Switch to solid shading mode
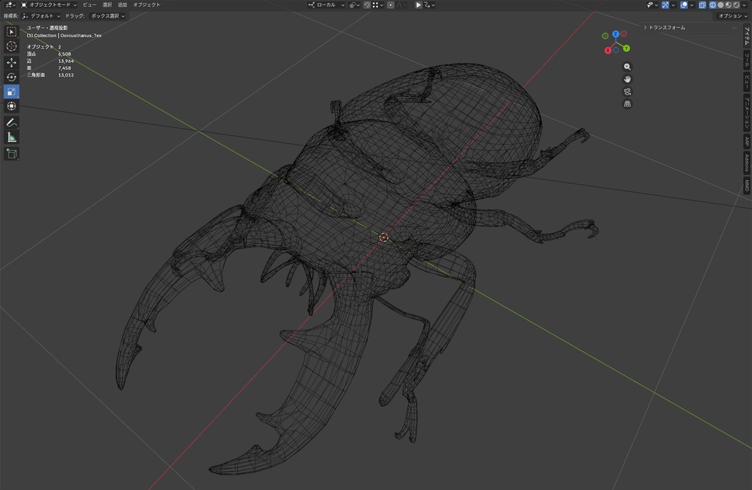752x490 pixels. [x=720, y=5]
